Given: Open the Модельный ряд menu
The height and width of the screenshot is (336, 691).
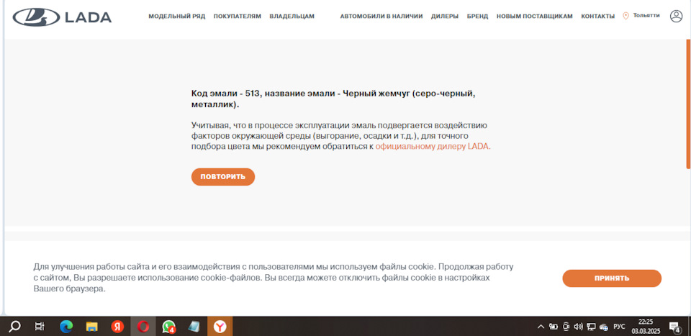Looking at the screenshot, I should pyautogui.click(x=177, y=17).
